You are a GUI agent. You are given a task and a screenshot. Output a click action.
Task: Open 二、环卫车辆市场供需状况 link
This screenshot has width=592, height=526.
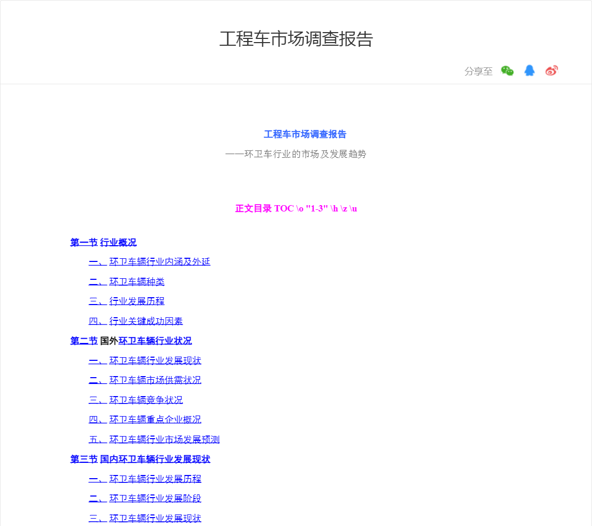coord(145,380)
